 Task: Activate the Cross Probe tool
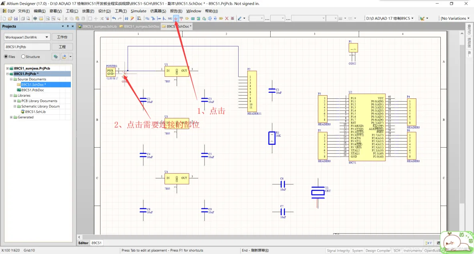tap(132, 18)
